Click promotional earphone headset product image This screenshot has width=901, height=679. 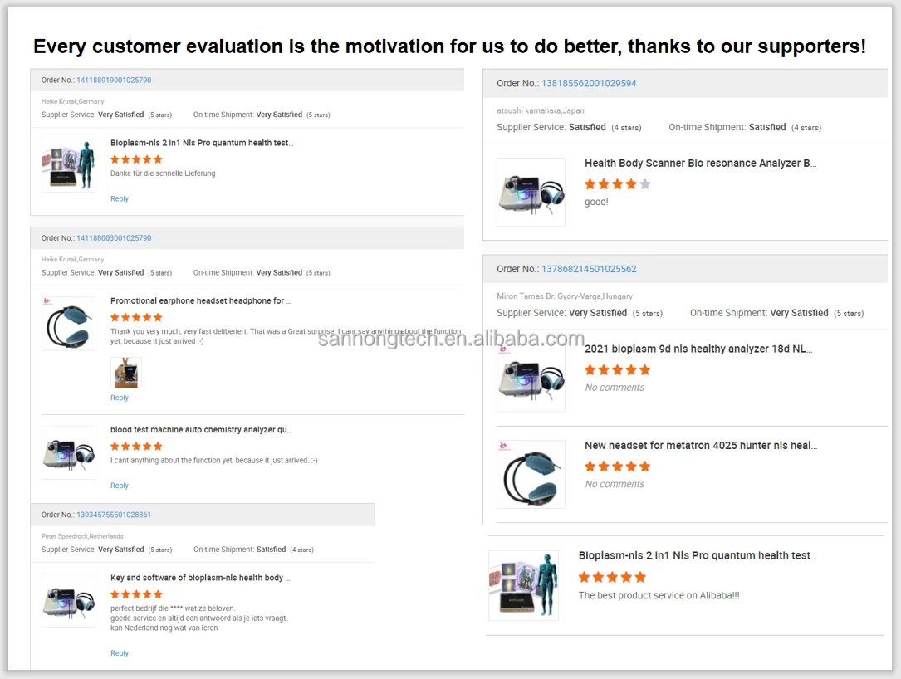[68, 323]
